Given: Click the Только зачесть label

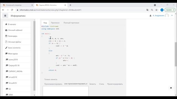Looking at the screenshot, I should tap(51, 79).
